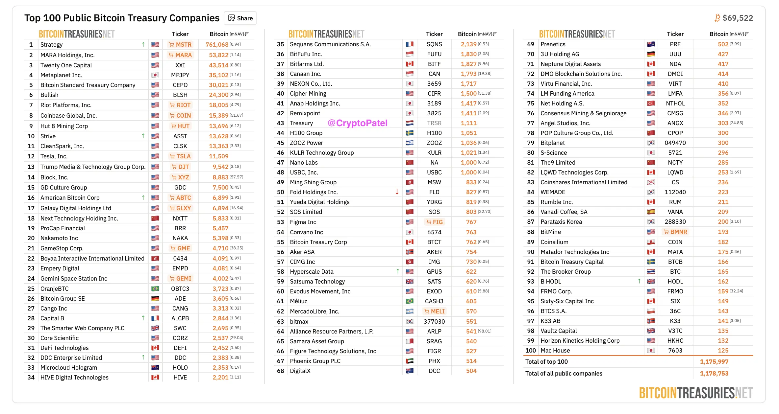Click the green up arrow beside Strive
The height and width of the screenshot is (414, 779).
(x=143, y=136)
